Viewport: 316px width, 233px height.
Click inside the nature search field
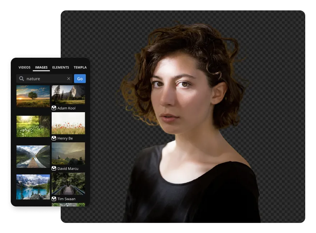pos(43,79)
